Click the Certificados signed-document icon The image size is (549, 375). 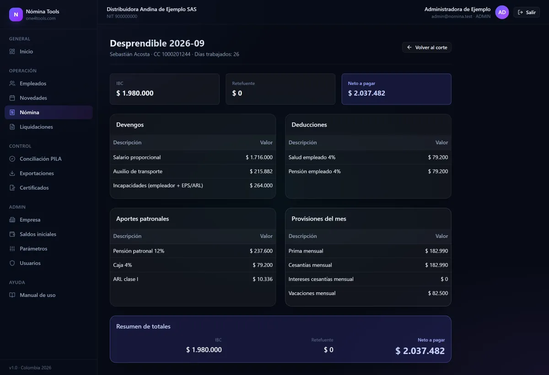pyautogui.click(x=12, y=188)
